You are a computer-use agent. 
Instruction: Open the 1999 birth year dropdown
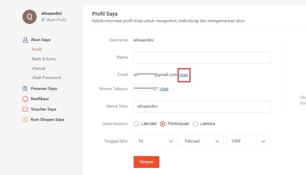(248, 141)
